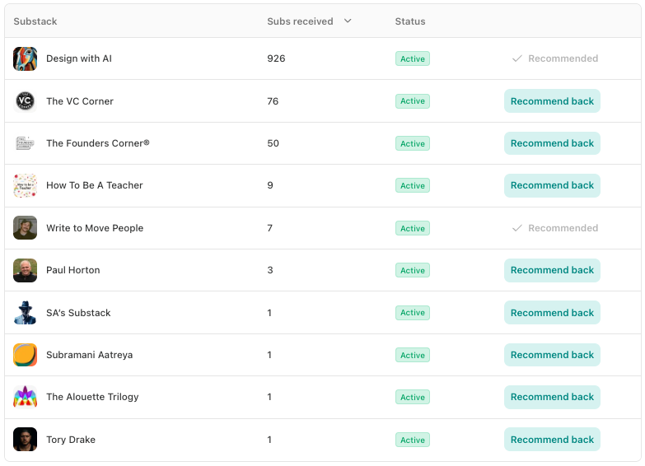Toggle Recommended status for Design with AI
The height and width of the screenshot is (466, 645).
pyautogui.click(x=554, y=58)
